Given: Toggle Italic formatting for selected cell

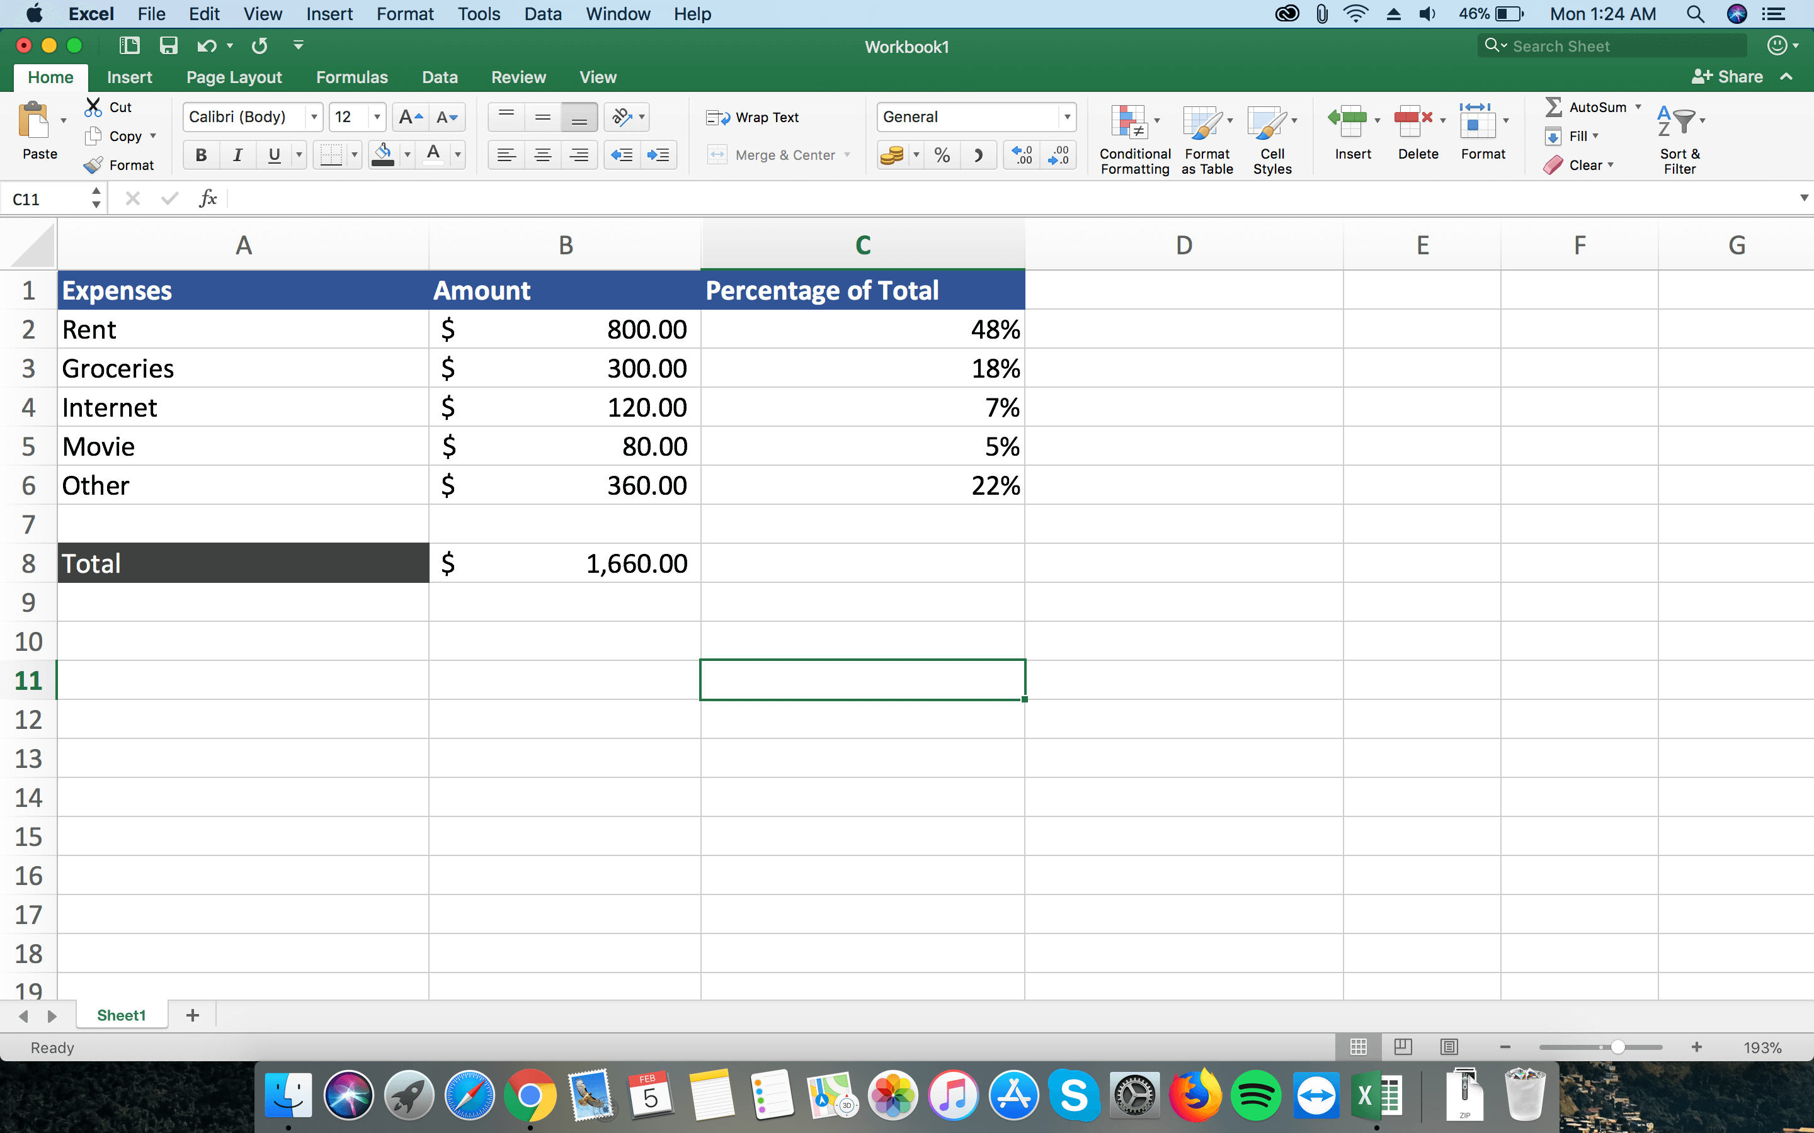Looking at the screenshot, I should 236,154.
